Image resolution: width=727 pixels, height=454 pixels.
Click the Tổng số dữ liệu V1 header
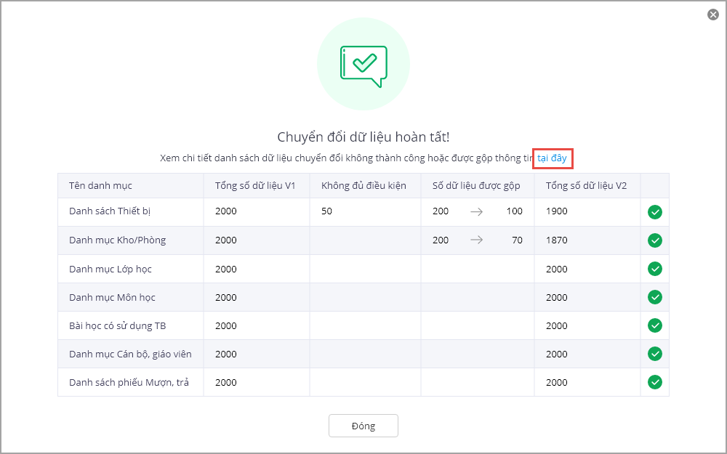254,186
